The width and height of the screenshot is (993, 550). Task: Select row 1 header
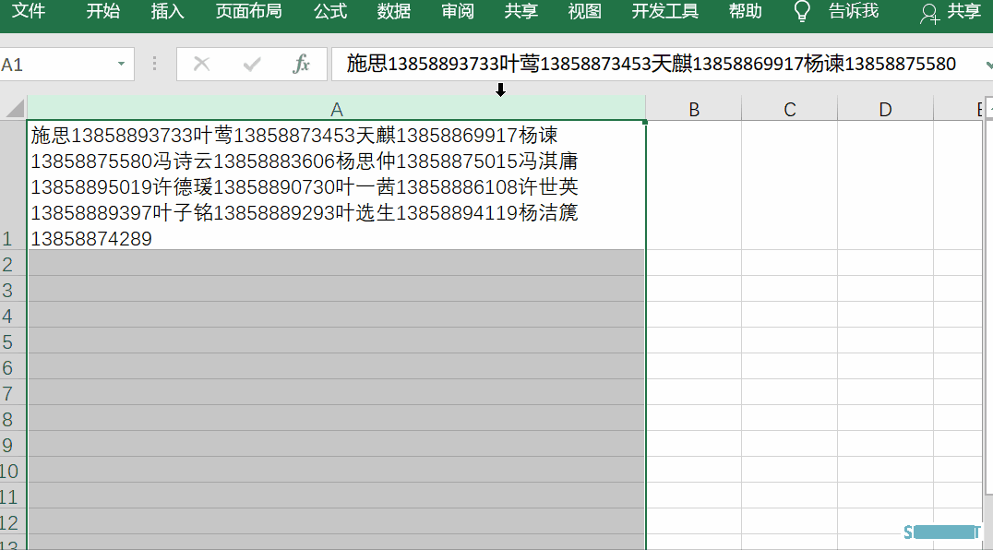(13, 185)
